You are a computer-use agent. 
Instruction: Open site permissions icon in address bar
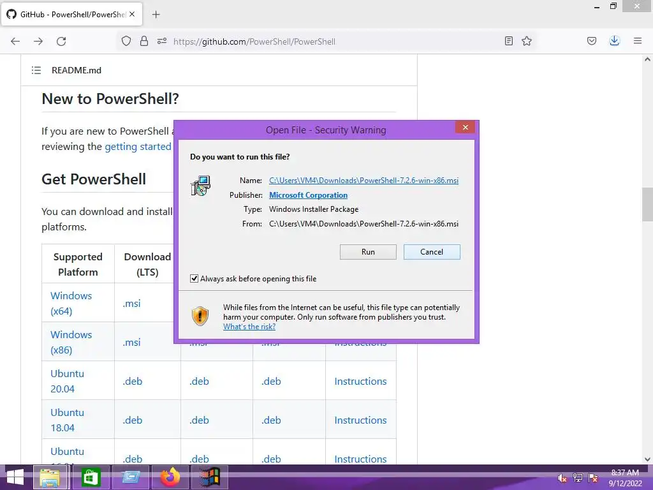(x=161, y=41)
